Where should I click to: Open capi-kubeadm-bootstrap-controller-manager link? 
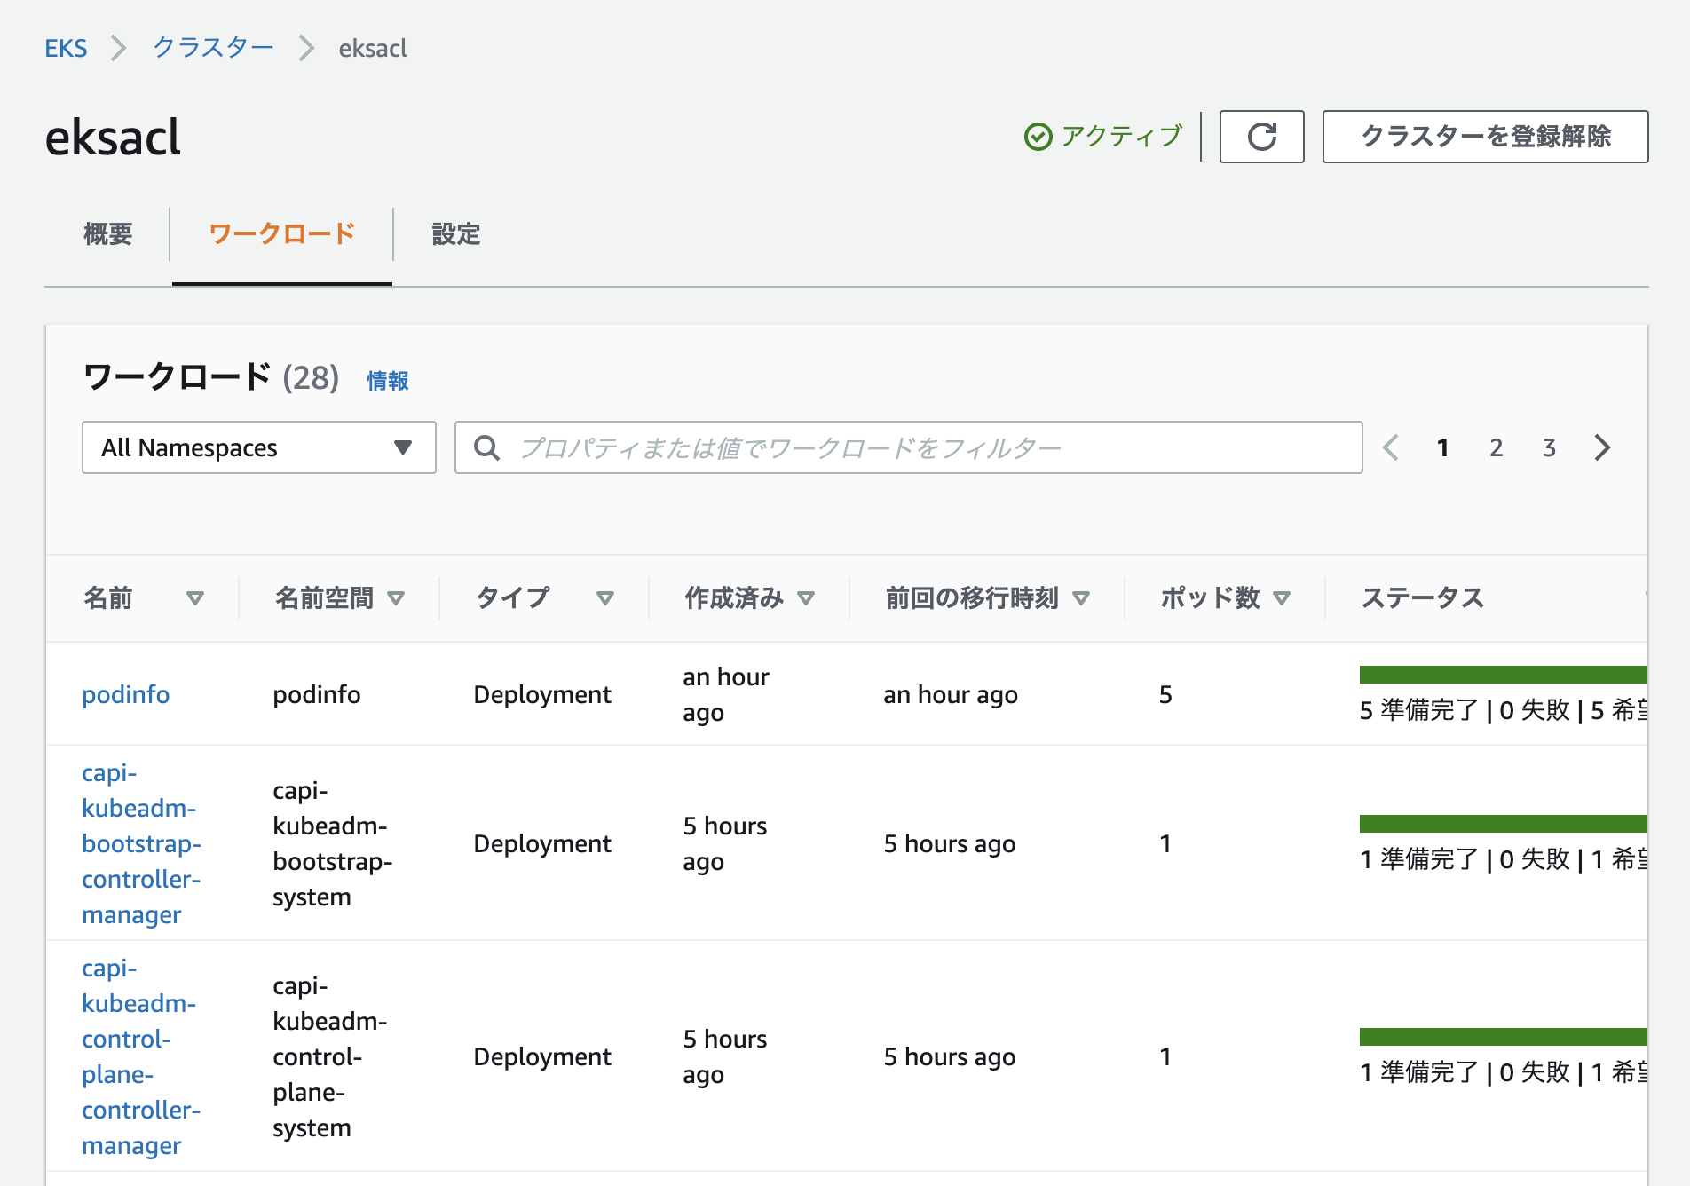140,843
